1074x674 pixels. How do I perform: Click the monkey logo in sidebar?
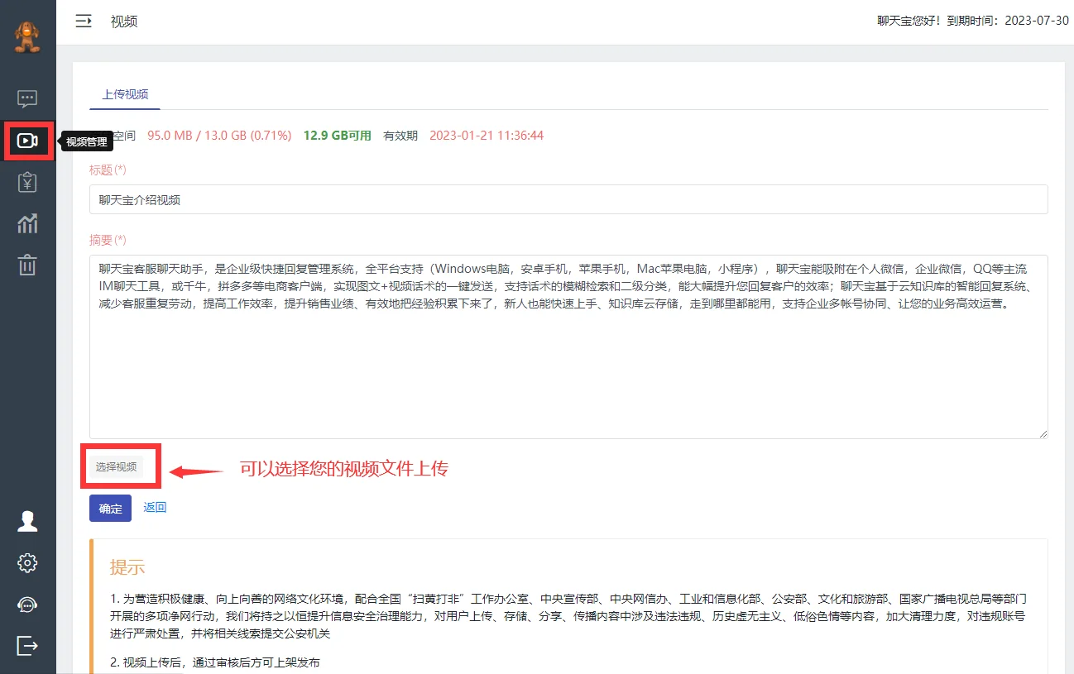point(27,36)
